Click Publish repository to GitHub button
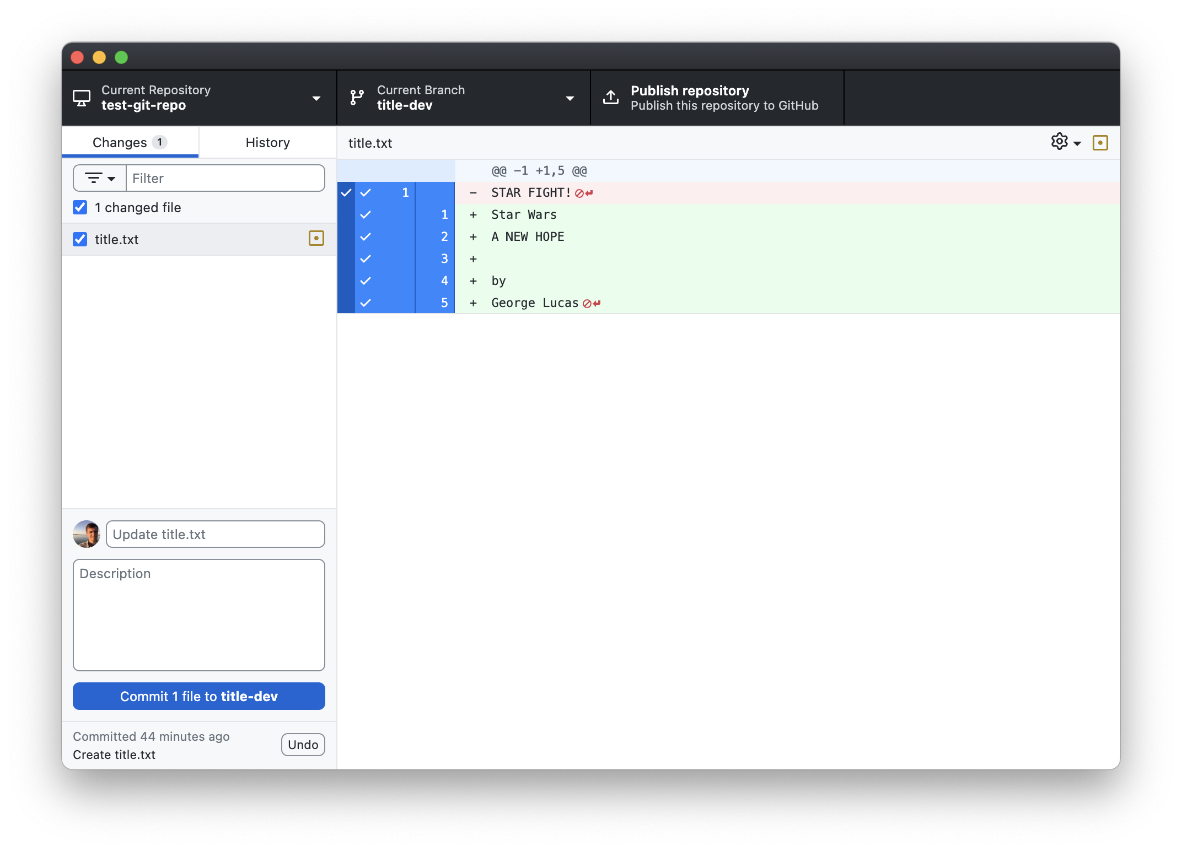The height and width of the screenshot is (851, 1182). point(717,98)
